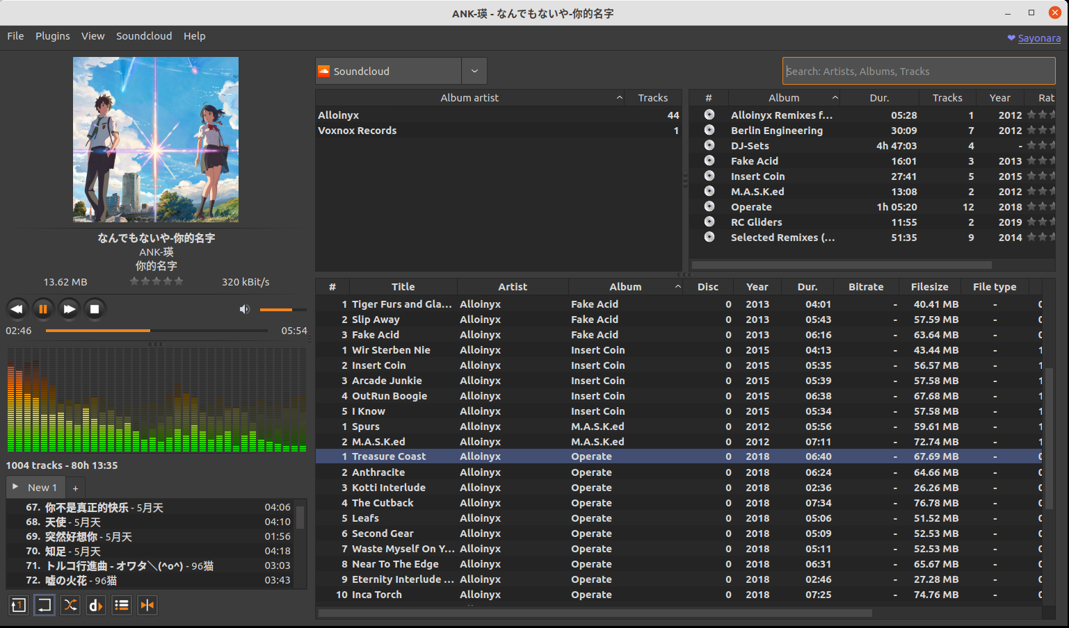Click the disc icon beside M.A.S.K.ed album
This screenshot has width=1069, height=628.
point(709,191)
